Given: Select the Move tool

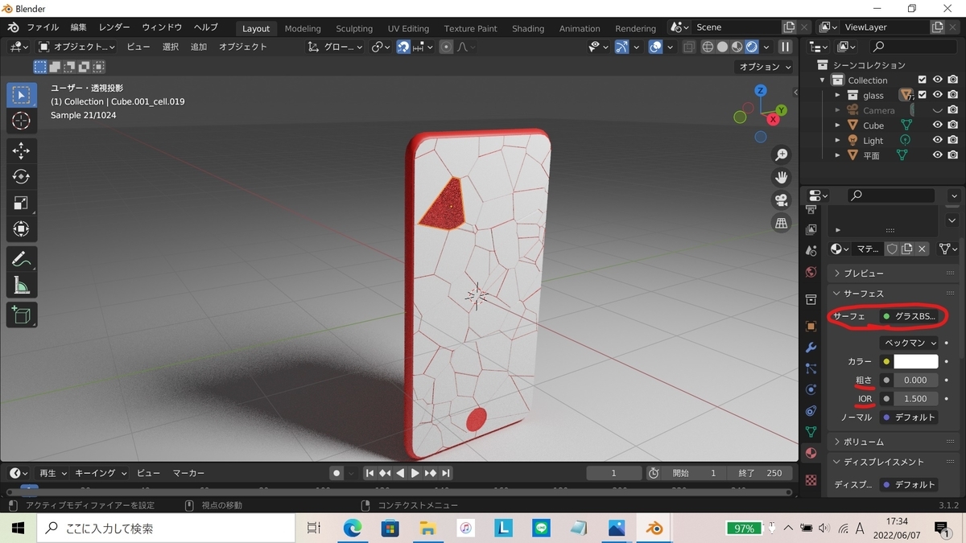Looking at the screenshot, I should tap(22, 150).
